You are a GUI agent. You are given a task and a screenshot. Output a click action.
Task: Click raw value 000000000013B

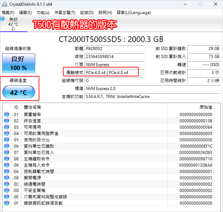click(x=196, y=121)
